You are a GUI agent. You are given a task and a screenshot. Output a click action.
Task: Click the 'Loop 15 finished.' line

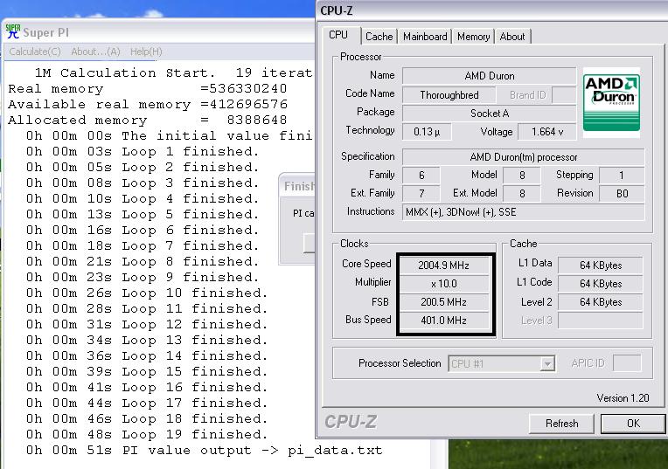[x=147, y=372]
